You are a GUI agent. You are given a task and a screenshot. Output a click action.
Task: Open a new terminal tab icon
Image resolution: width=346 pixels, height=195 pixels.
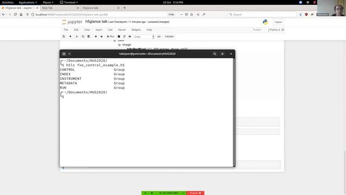click(64, 54)
